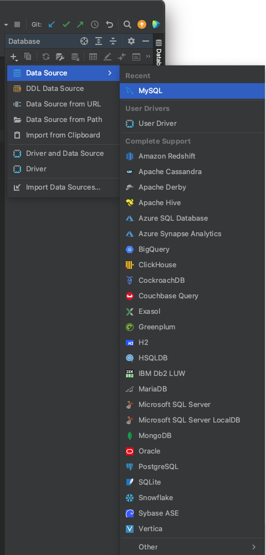Click the rollback undo arrow icon
The width and height of the screenshot is (266, 555).
[x=109, y=24]
